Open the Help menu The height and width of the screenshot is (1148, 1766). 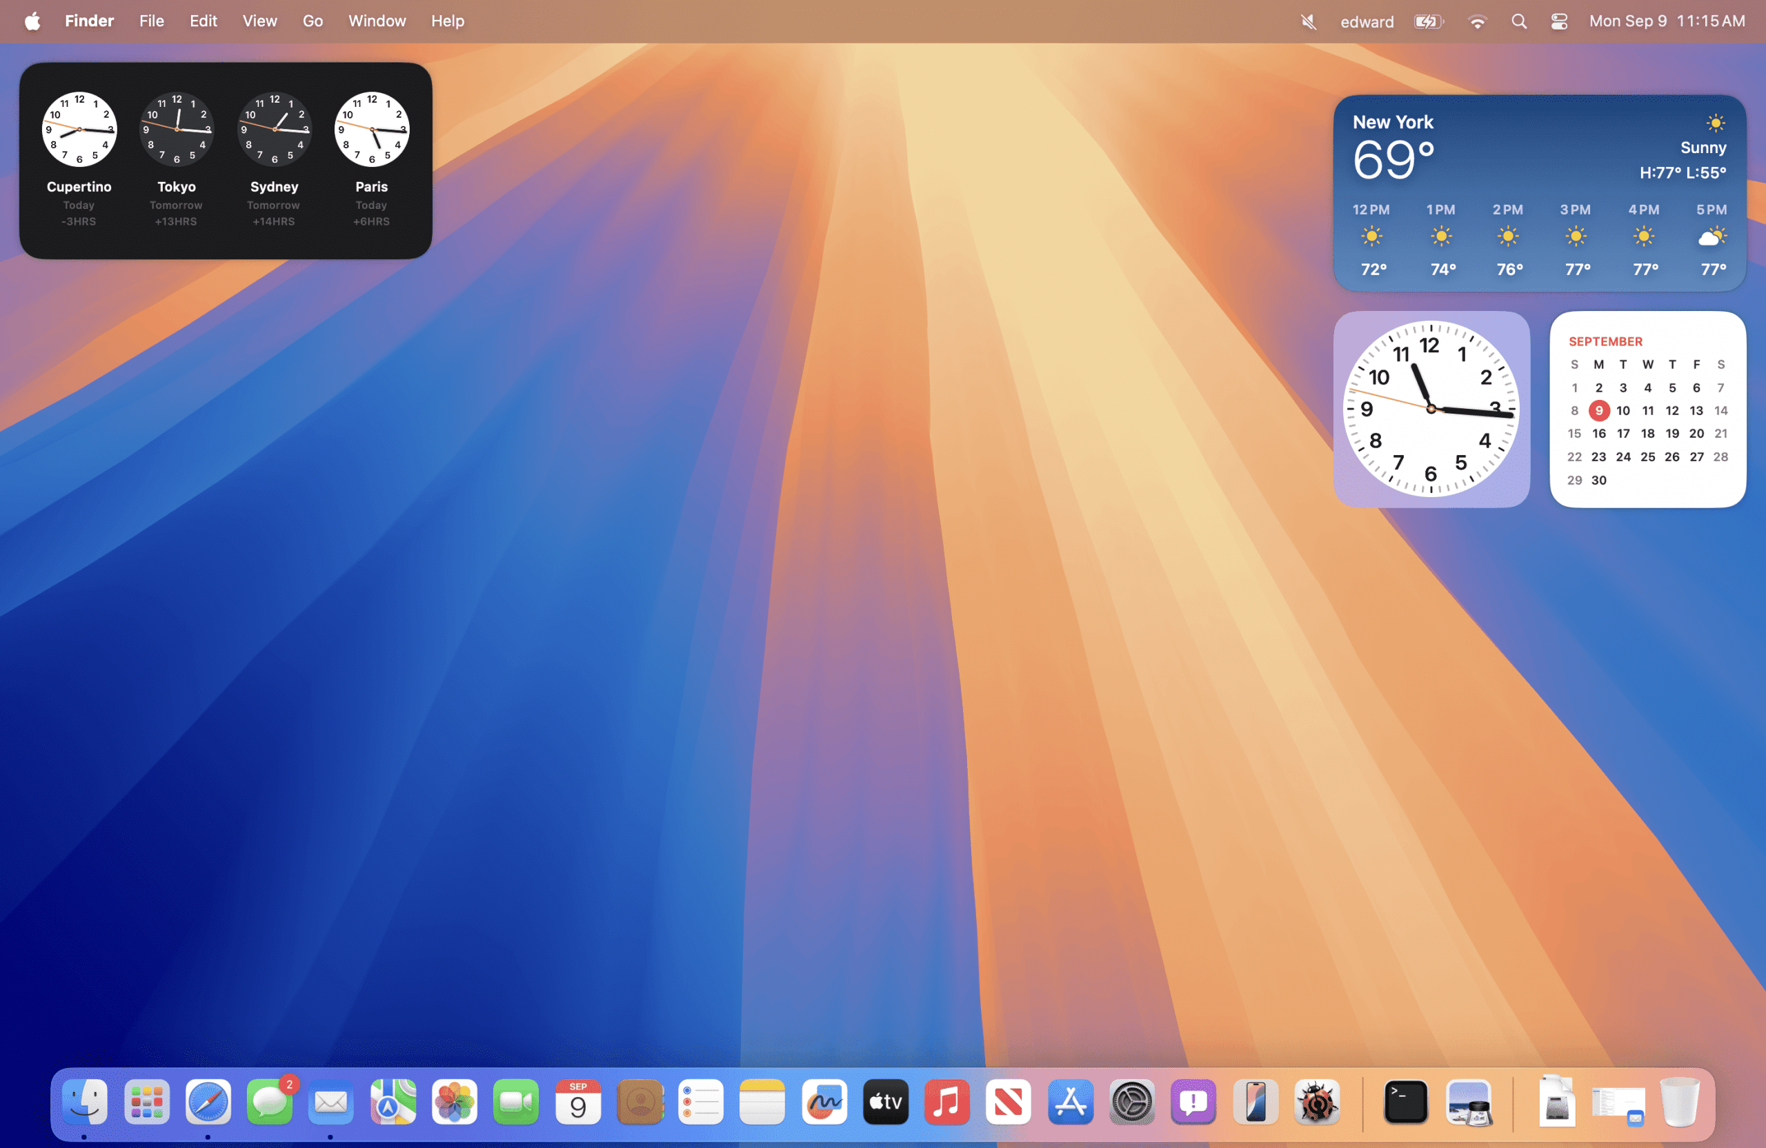tap(448, 21)
